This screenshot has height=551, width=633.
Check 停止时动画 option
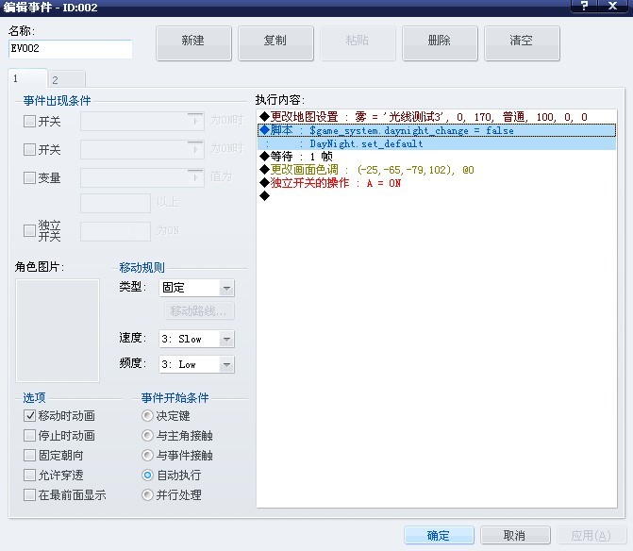pyautogui.click(x=29, y=435)
